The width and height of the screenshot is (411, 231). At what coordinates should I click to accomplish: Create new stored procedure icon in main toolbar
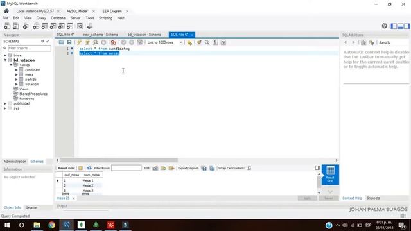[62, 26]
